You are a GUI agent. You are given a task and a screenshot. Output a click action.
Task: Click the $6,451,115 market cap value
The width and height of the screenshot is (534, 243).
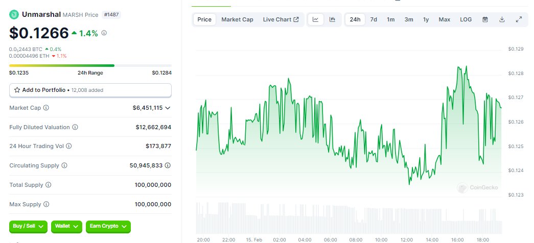(148, 108)
